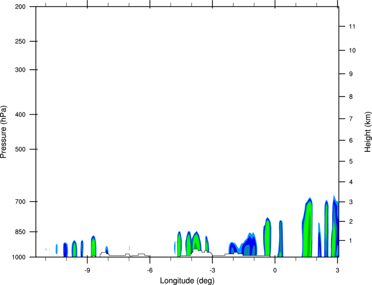Viewport: 372px width, 285px height.
Task: Click the 1 km height label
Action: point(351,241)
